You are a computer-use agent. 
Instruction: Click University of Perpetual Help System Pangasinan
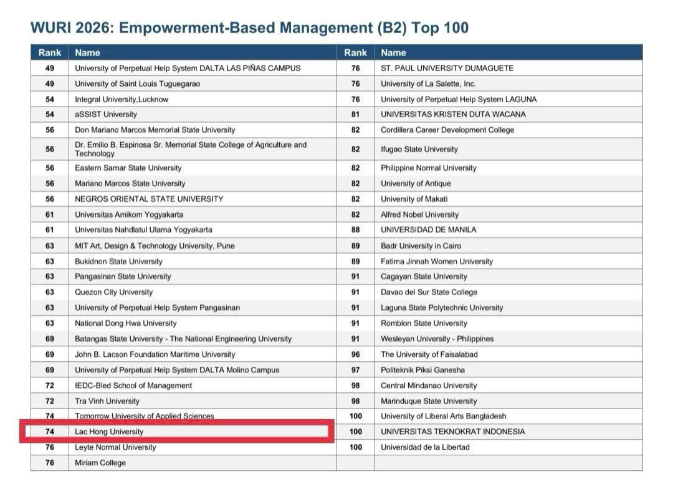157,308
